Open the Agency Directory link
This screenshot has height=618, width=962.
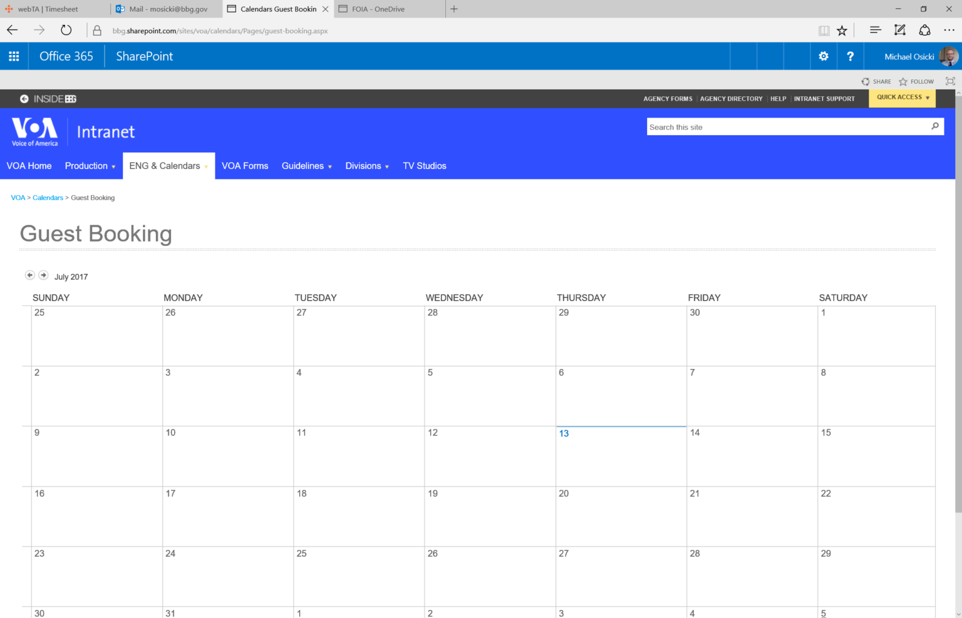click(x=731, y=99)
